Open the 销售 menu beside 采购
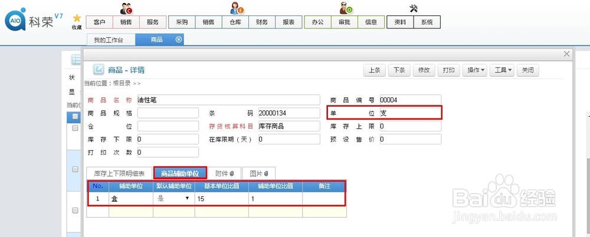The width and height of the screenshot is (590, 237). (208, 22)
